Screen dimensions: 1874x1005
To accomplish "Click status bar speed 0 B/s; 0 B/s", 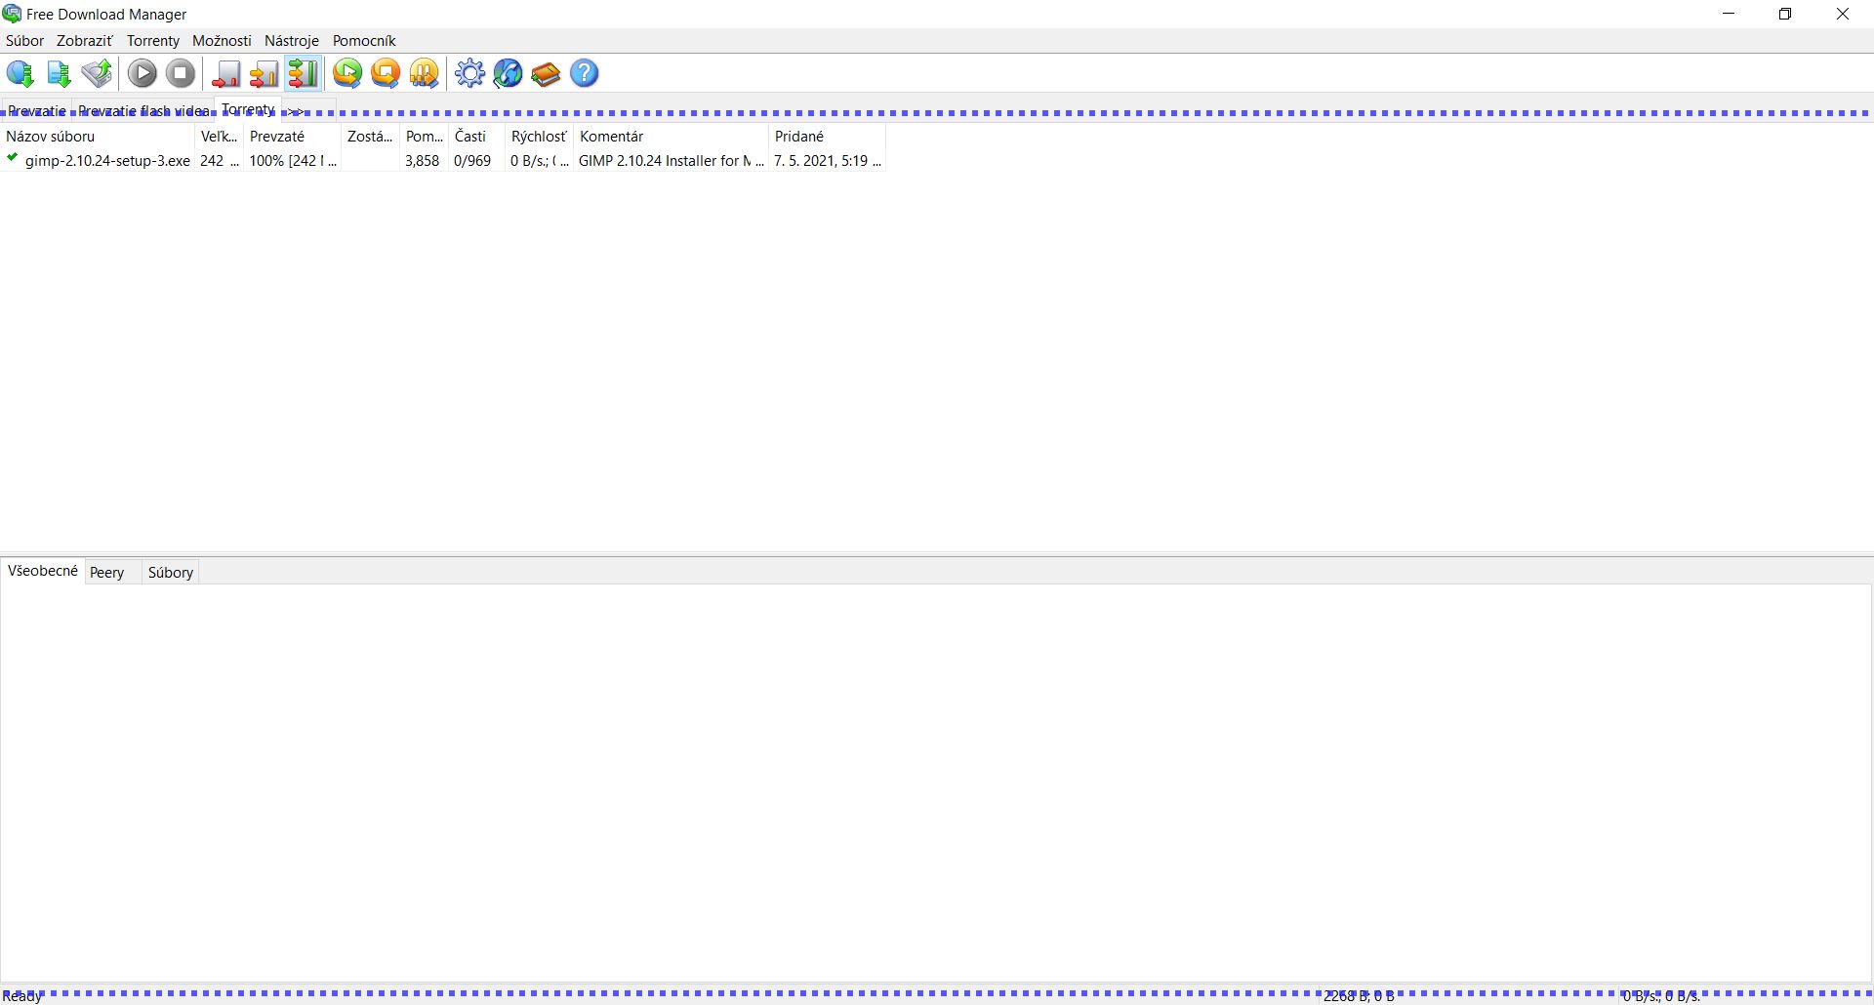I will point(1661,996).
